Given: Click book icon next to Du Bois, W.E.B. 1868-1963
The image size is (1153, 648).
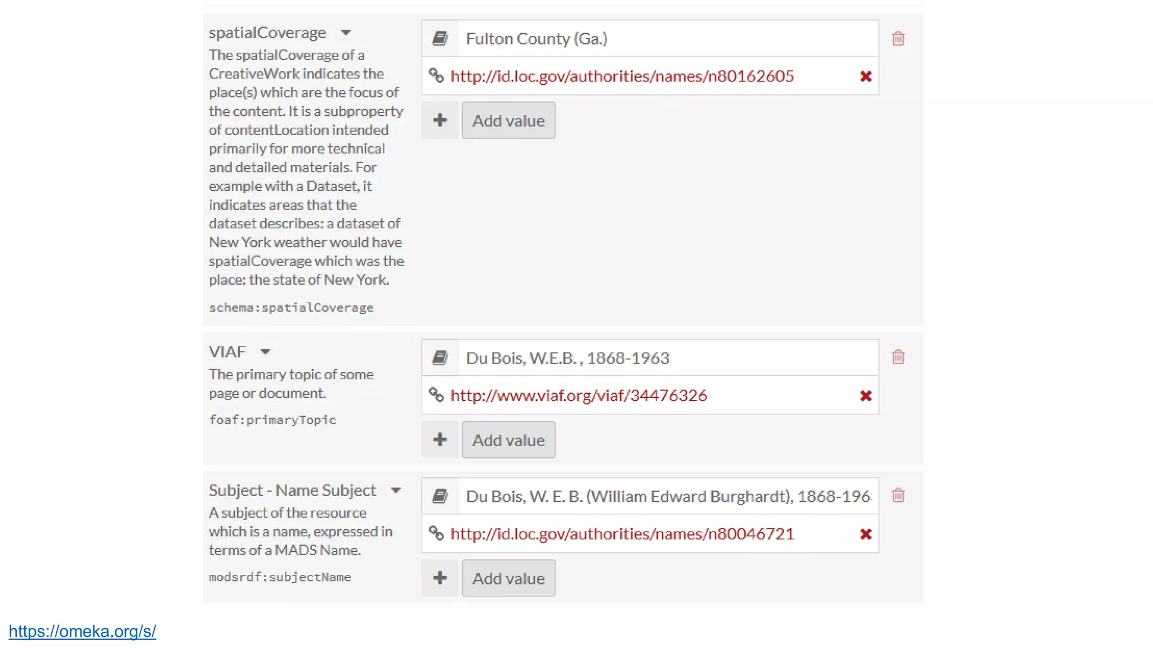Looking at the screenshot, I should 440,358.
